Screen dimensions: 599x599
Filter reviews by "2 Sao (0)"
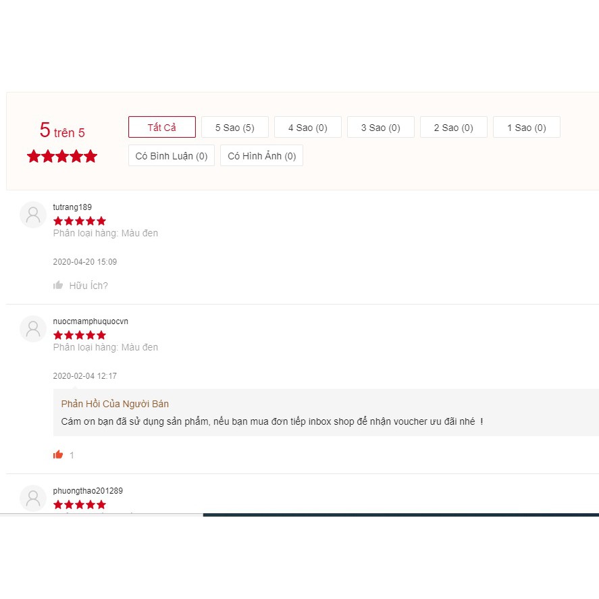[x=454, y=128]
